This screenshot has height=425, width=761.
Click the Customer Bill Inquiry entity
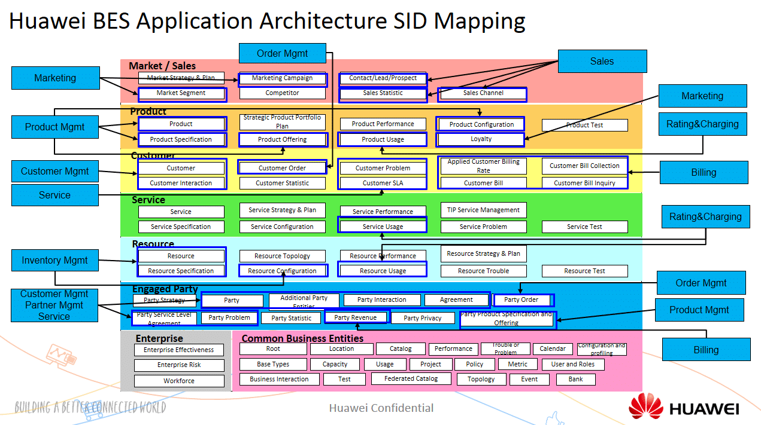coord(585,184)
